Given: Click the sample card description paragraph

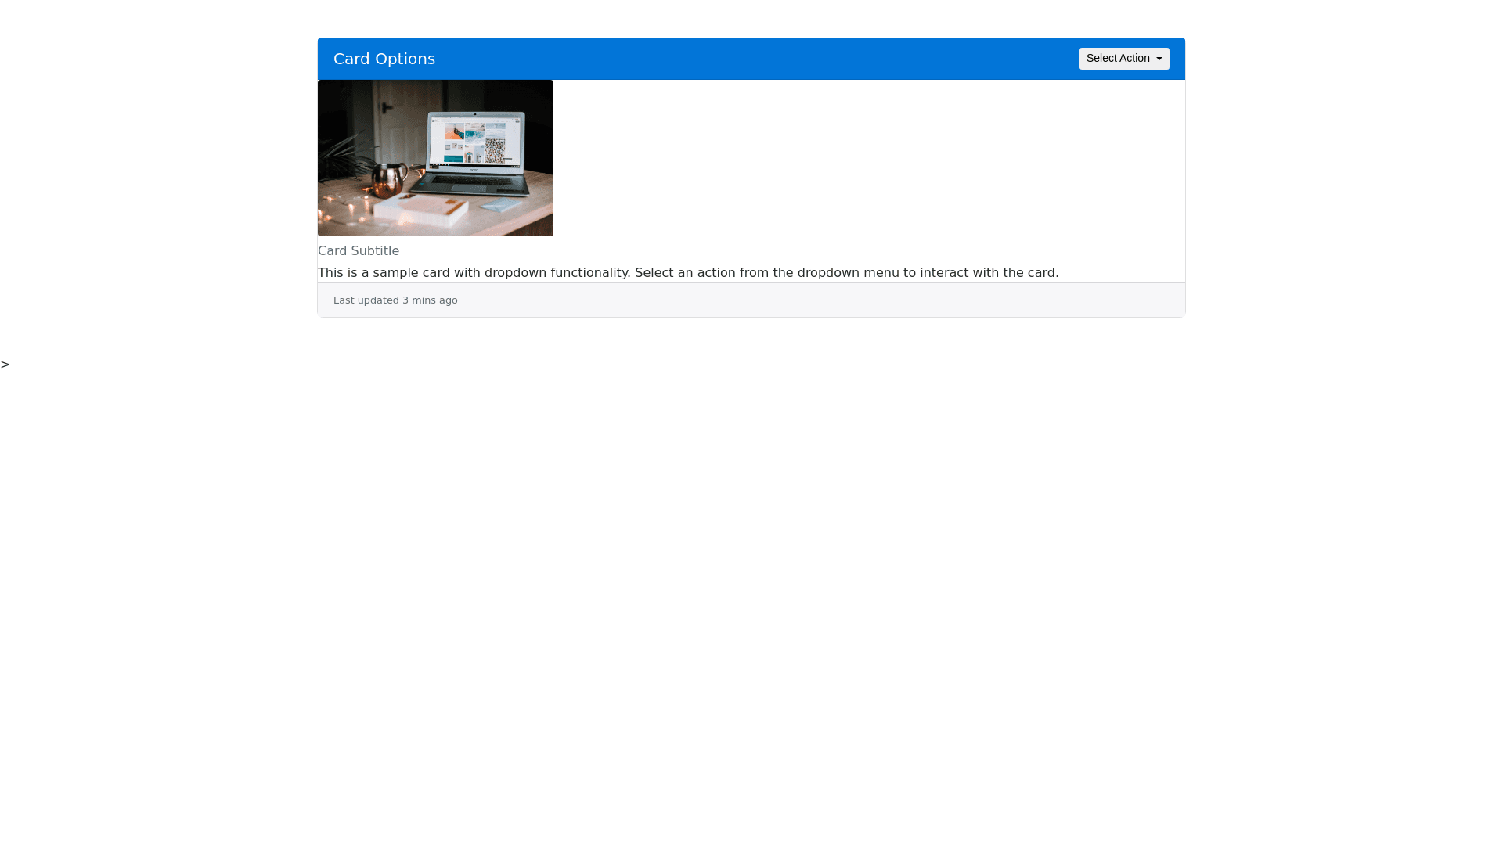Looking at the screenshot, I should [x=687, y=272].
